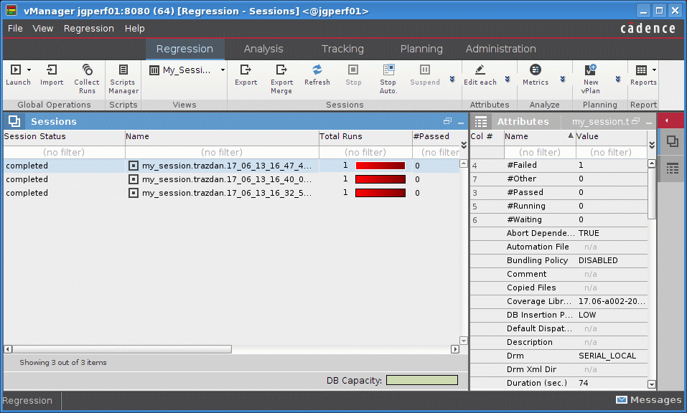Click the Collect Runs icon
687x413 pixels.
coord(87,70)
